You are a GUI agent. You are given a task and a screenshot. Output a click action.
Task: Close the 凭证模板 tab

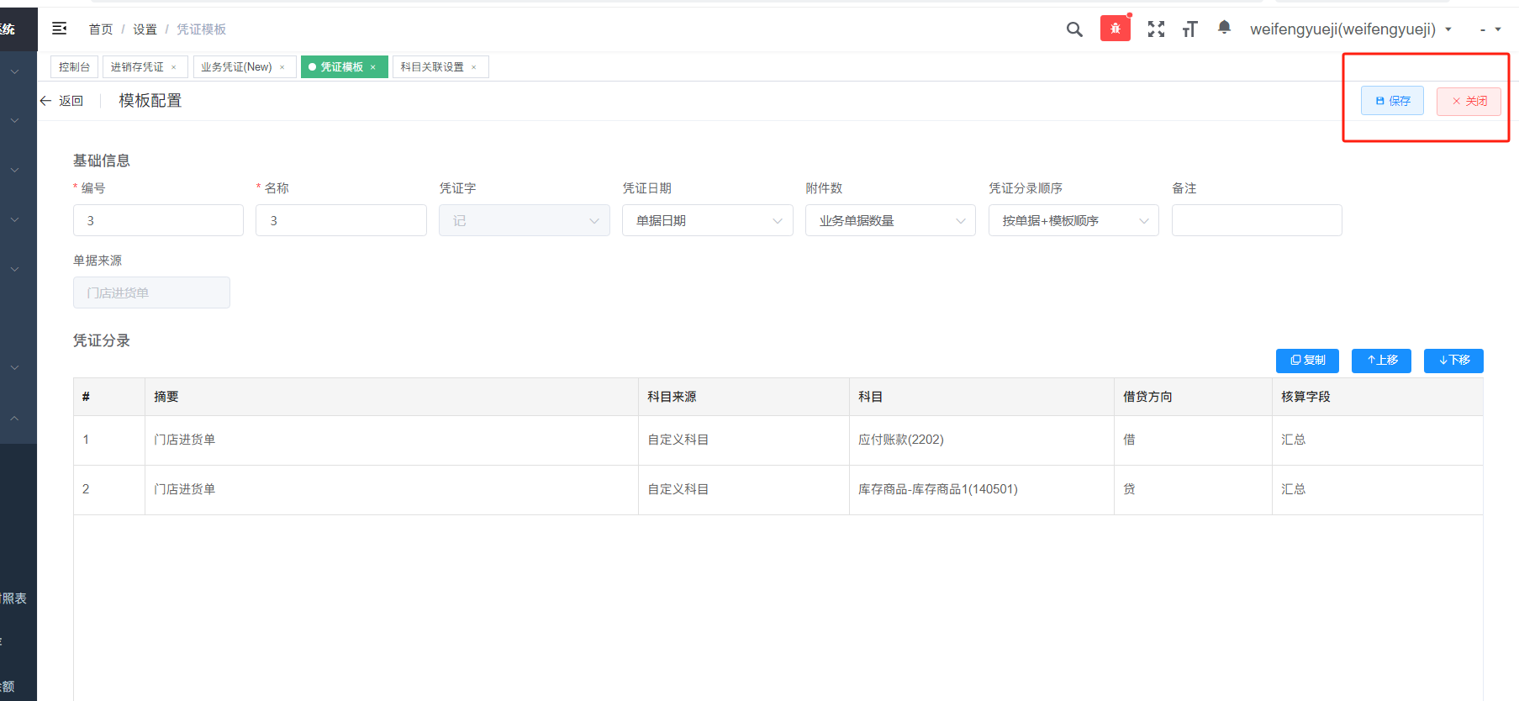(x=373, y=67)
